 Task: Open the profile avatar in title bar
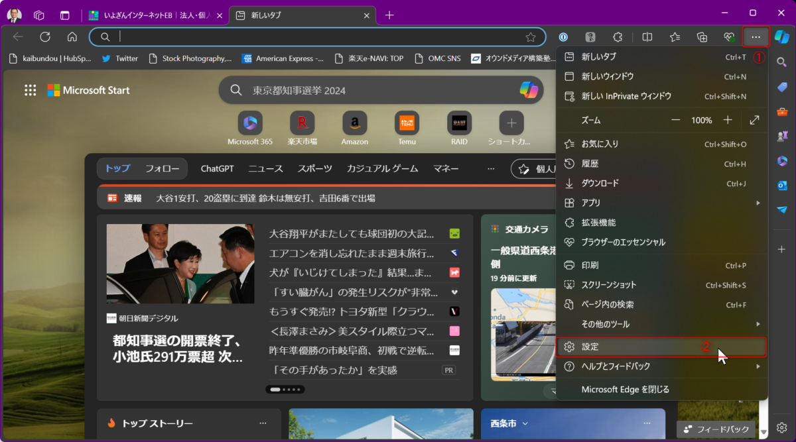coord(14,15)
